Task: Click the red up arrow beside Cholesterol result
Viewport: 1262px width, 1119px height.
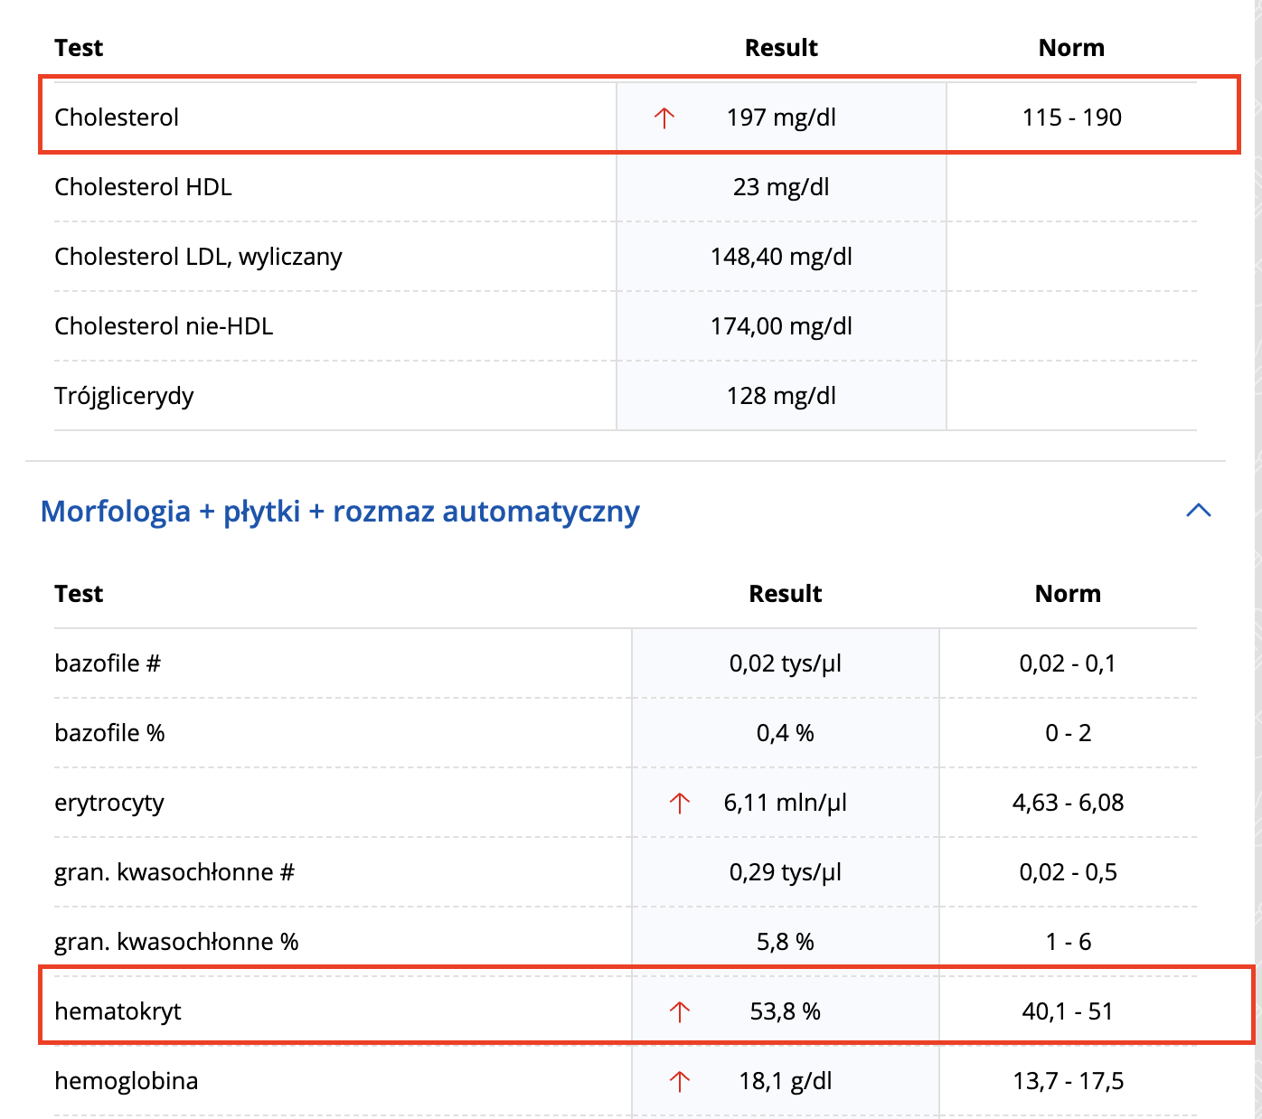Action: tap(664, 118)
